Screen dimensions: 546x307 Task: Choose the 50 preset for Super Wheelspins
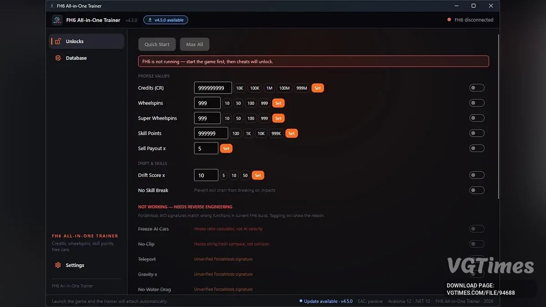pos(238,118)
